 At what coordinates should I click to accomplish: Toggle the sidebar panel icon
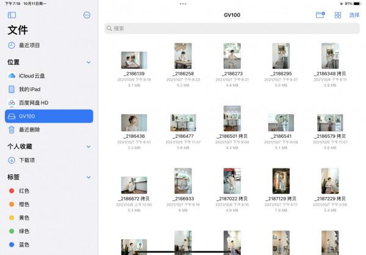click(12, 15)
